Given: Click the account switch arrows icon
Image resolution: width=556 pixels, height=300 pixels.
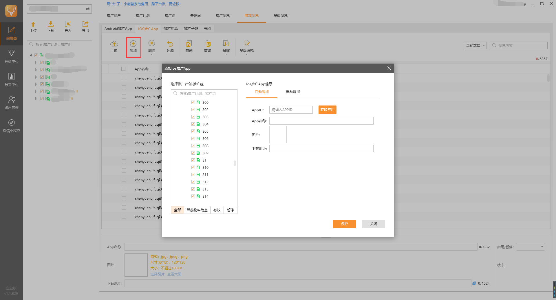Looking at the screenshot, I should (x=87, y=9).
